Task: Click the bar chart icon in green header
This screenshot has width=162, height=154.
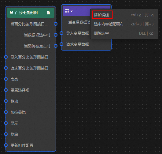Action: click(x=12, y=13)
